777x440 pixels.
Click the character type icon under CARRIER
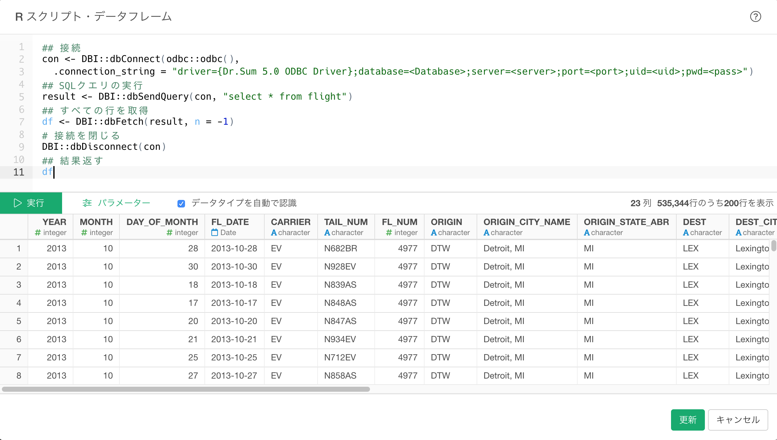coord(274,233)
